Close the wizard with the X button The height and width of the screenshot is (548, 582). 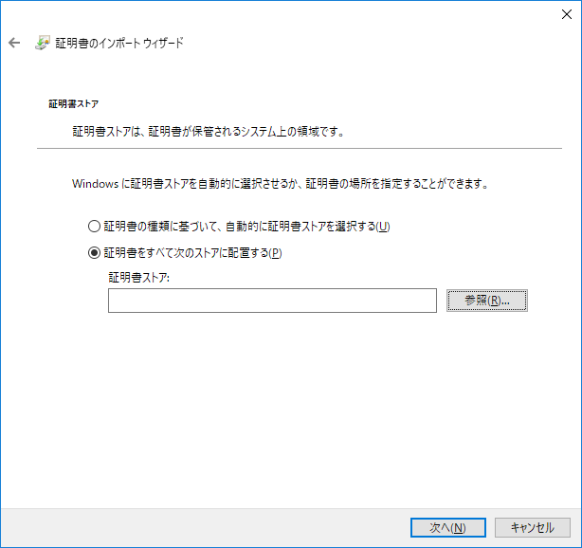tap(567, 14)
